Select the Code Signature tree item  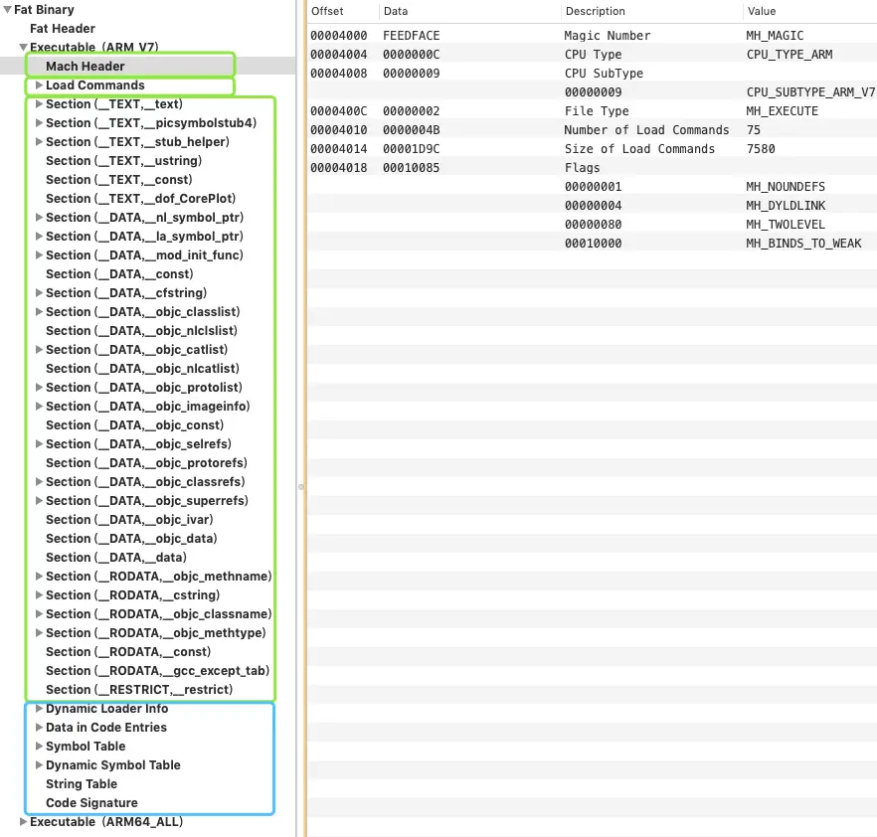[x=91, y=803]
